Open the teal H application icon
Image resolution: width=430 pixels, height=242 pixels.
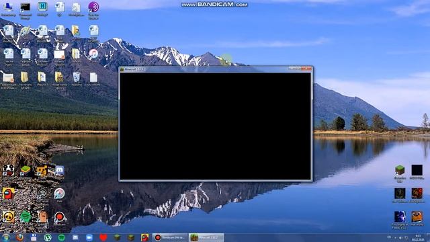42,7
